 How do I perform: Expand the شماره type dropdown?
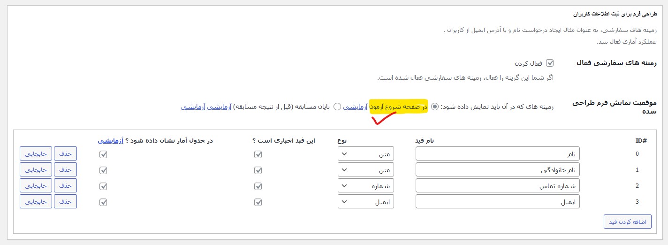(365, 186)
